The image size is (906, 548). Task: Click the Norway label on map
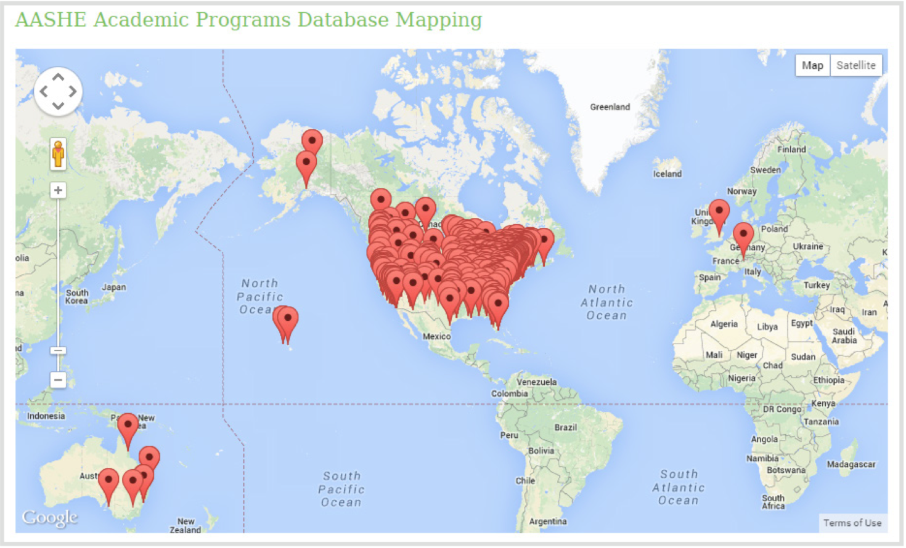741,191
